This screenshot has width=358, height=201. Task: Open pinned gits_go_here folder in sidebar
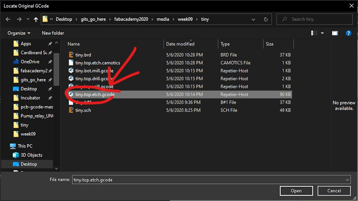(x=33, y=80)
